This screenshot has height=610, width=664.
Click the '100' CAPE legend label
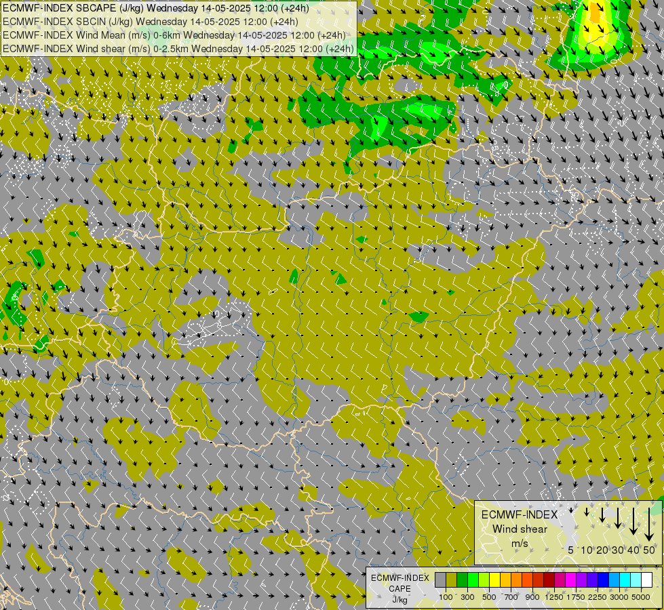[x=446, y=597]
